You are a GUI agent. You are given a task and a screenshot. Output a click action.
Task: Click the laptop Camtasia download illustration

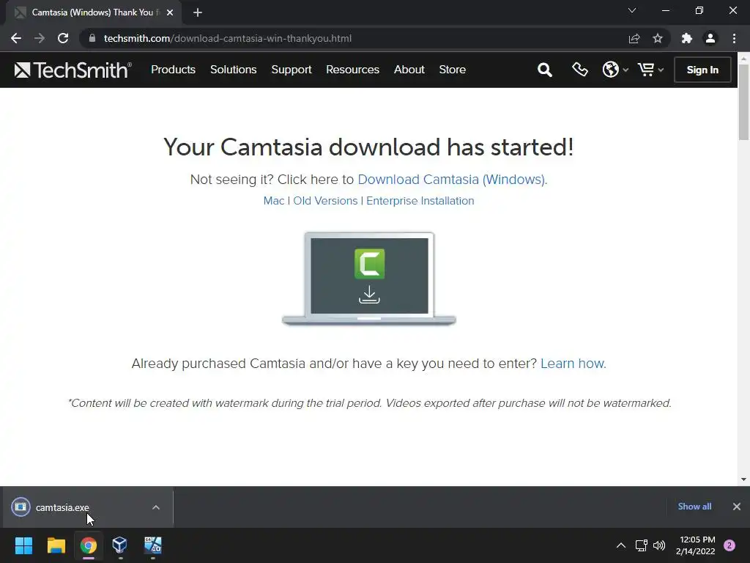369,279
